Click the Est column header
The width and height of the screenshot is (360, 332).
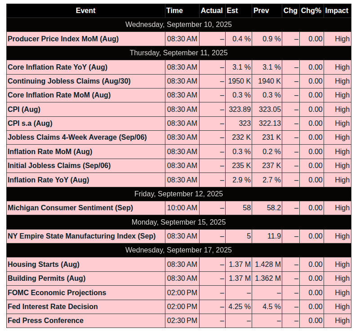(x=239, y=10)
